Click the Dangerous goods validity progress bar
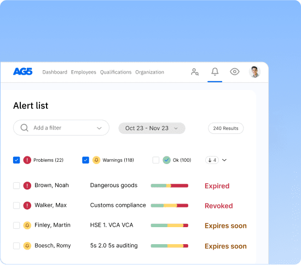 click(170, 185)
